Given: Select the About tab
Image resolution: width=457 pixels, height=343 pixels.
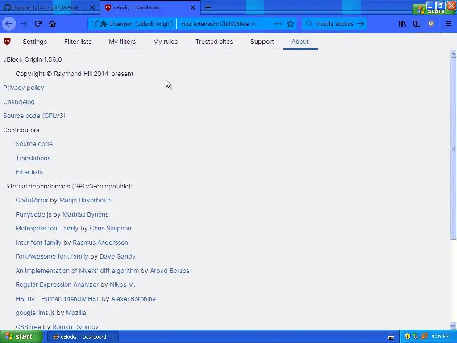Looking at the screenshot, I should (x=300, y=42).
